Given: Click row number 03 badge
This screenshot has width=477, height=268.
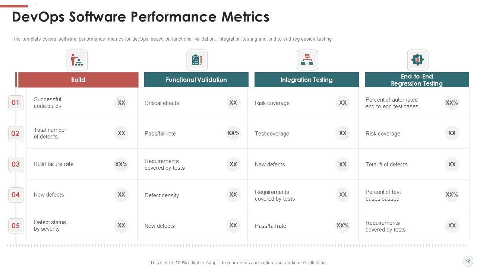Looking at the screenshot, I should click(16, 164).
